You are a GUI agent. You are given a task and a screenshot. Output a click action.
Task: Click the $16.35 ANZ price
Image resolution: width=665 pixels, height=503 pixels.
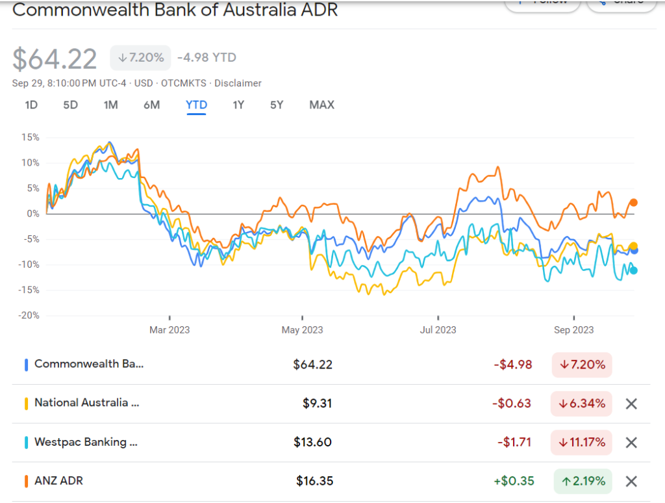tap(315, 481)
